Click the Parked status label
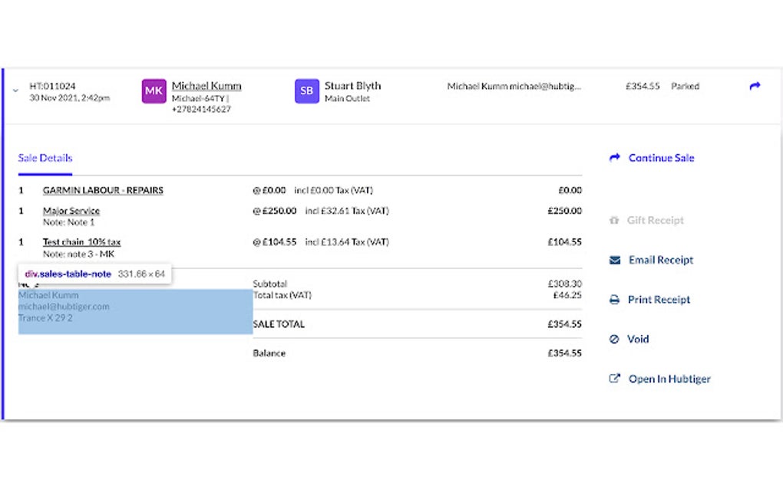Screen dimensions: 783x489 (x=685, y=86)
